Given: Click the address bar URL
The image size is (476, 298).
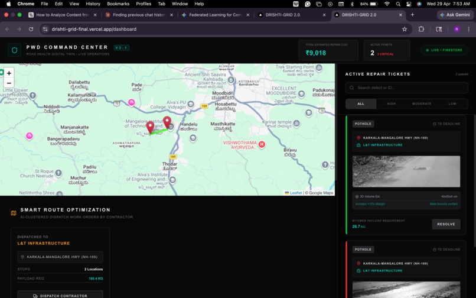Looking at the screenshot, I should click(x=94, y=29).
